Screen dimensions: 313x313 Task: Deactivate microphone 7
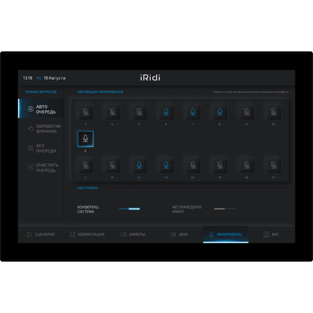pos(193,112)
